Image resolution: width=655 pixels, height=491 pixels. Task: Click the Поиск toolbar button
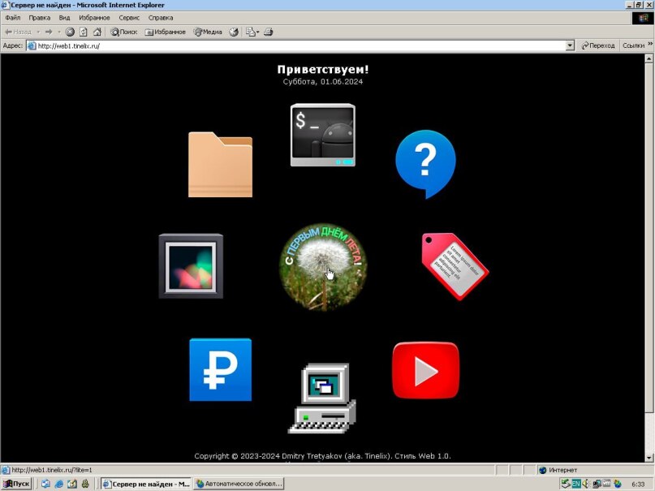[123, 32]
